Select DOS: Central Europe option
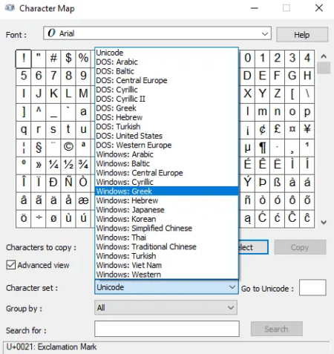This screenshot has height=354, width=334. pos(166,80)
